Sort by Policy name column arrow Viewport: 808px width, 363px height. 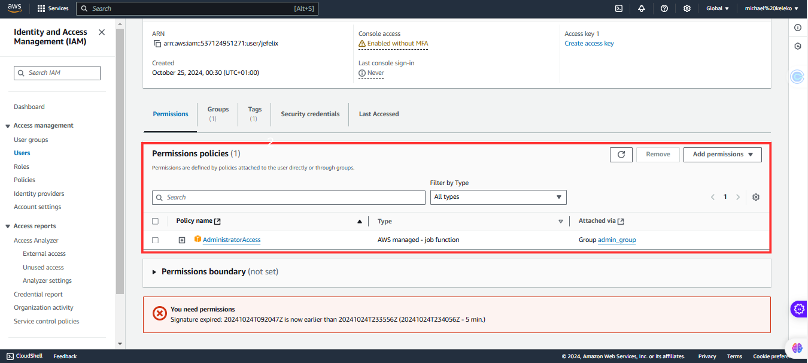(x=359, y=222)
